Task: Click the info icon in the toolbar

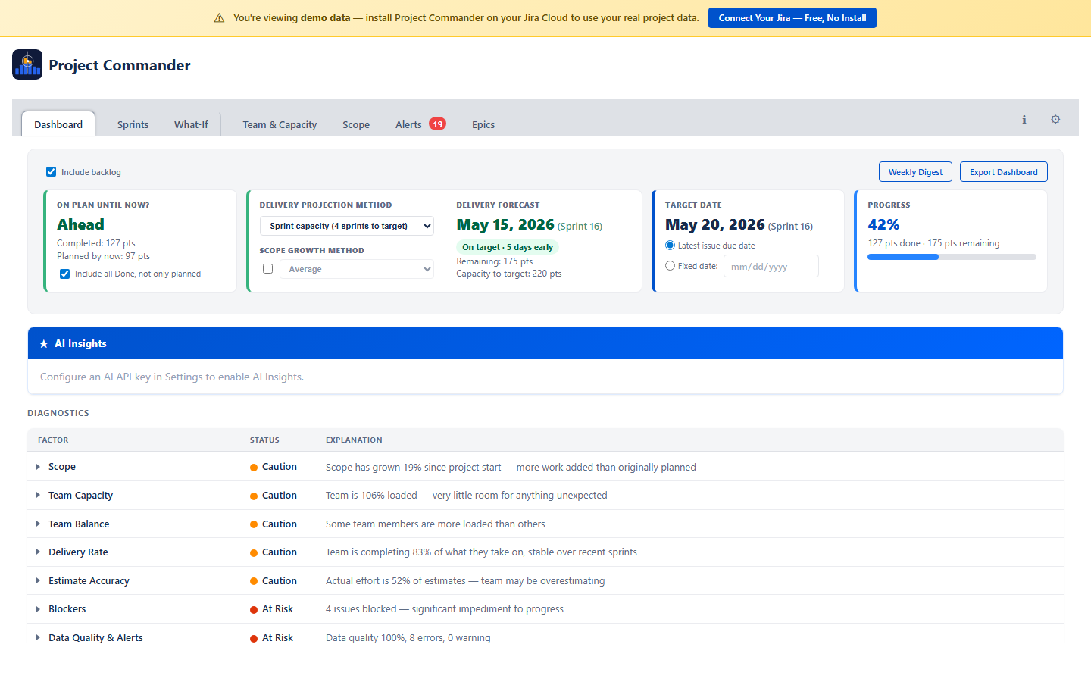Action: pos(1024,119)
